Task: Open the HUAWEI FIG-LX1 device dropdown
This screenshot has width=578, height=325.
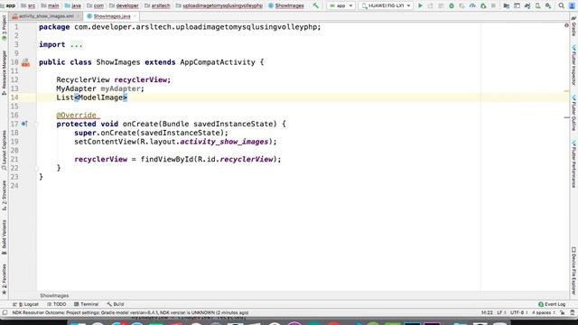Action: [x=386, y=5]
